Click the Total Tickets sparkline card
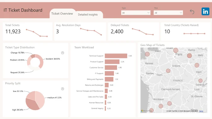212x119 pixels. pos(27,31)
